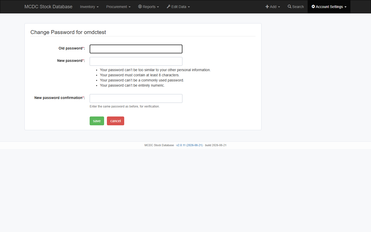371x232 pixels.
Task: Open the Inventory menu
Action: [89, 7]
